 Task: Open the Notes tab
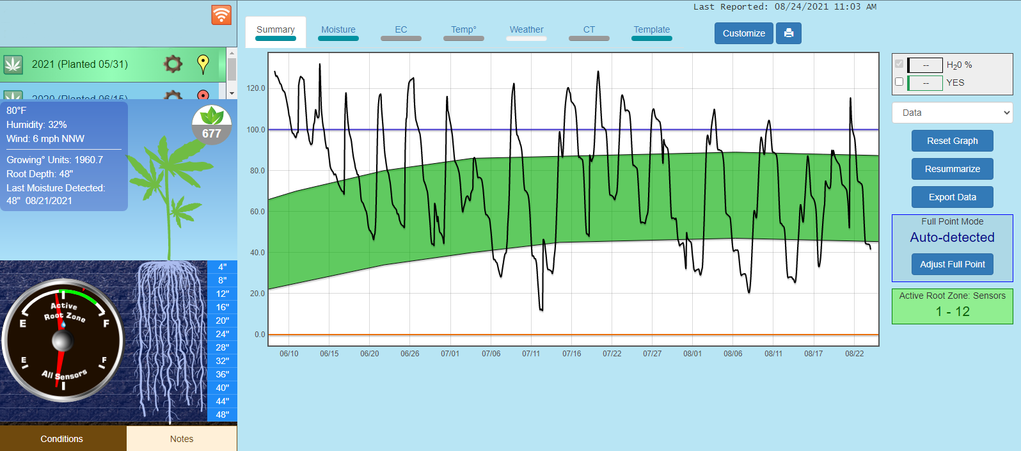(x=182, y=439)
